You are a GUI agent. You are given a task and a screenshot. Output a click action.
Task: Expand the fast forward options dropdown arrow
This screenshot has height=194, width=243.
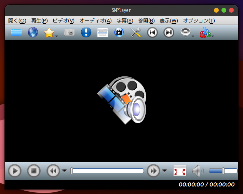point(164,171)
